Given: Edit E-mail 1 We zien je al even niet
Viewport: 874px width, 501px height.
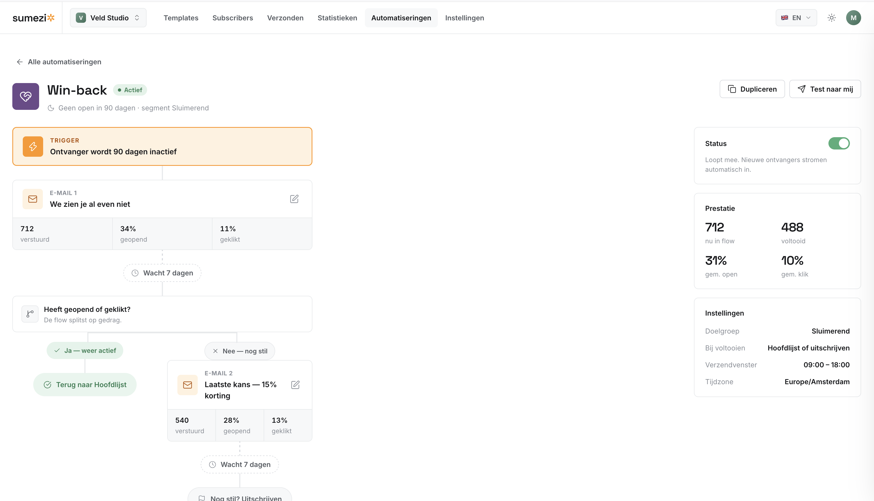Looking at the screenshot, I should [x=294, y=199].
